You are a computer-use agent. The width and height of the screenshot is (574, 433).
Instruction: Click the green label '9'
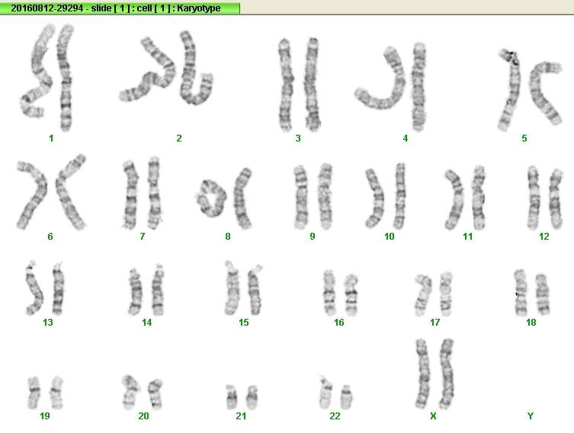tap(313, 237)
